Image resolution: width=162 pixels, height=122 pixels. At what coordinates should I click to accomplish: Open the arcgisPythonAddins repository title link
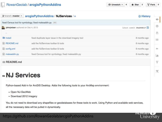45,5
